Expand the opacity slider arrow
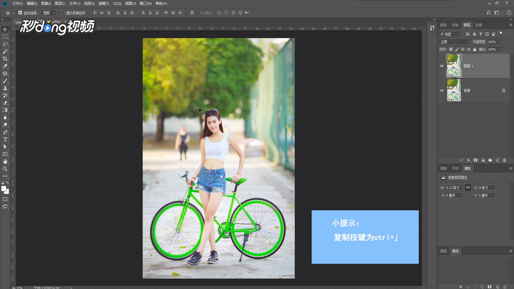 pos(500,42)
